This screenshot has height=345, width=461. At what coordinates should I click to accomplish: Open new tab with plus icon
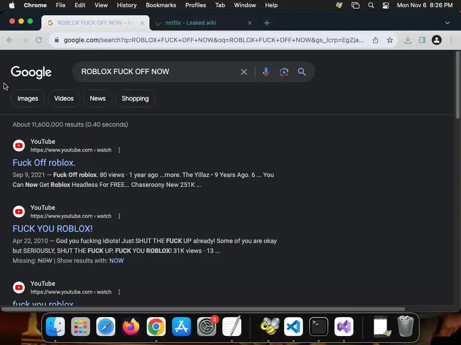pos(267,23)
